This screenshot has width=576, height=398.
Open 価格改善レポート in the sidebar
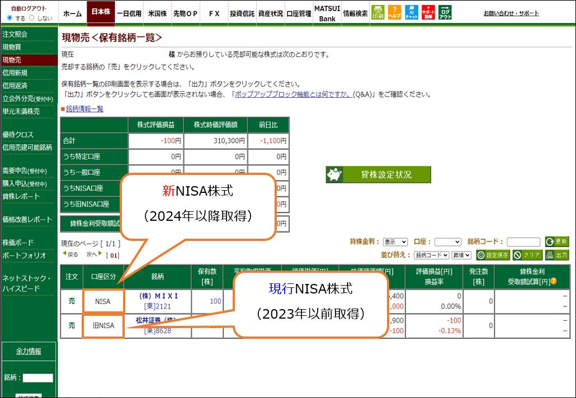pyautogui.click(x=29, y=220)
